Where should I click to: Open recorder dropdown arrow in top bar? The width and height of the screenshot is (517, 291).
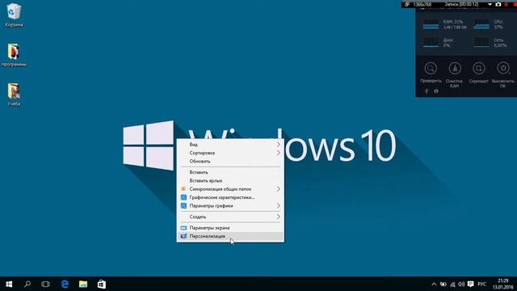pos(490,4)
